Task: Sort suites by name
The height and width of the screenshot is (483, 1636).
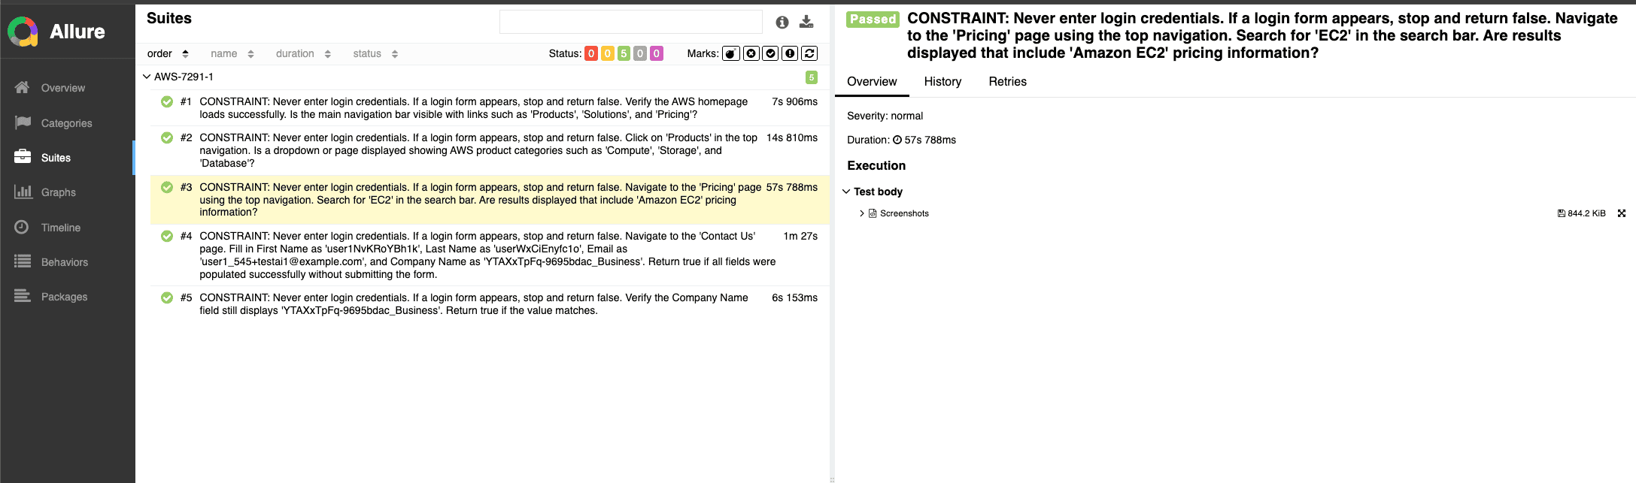Action: pos(232,53)
